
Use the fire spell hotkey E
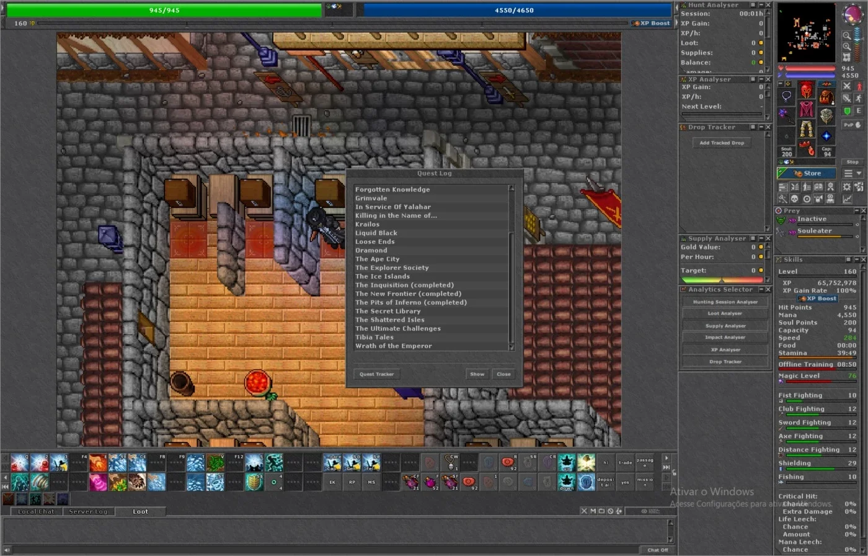coord(98,462)
